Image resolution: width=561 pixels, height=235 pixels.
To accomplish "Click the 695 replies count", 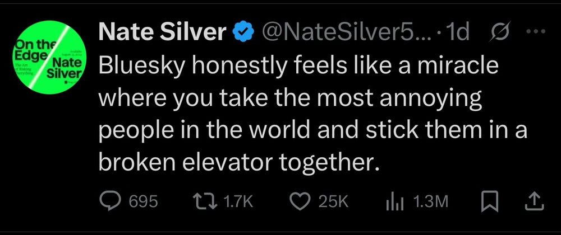I will (144, 201).
